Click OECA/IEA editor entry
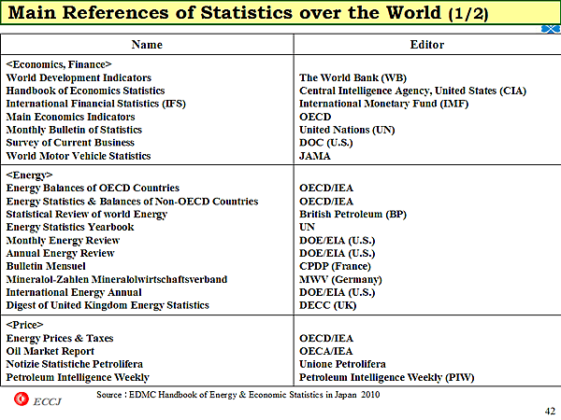 click(326, 352)
